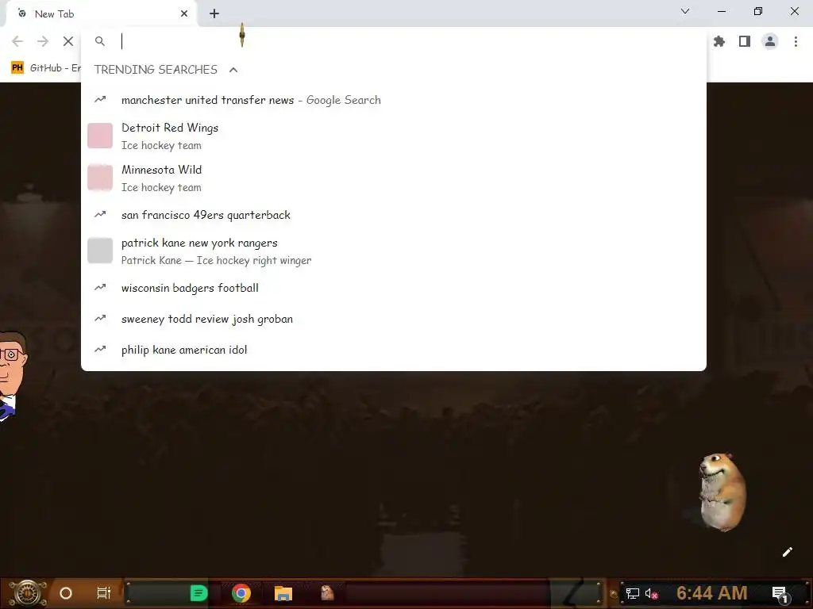Toggle the browser side panel
The image size is (813, 609).
pos(745,41)
